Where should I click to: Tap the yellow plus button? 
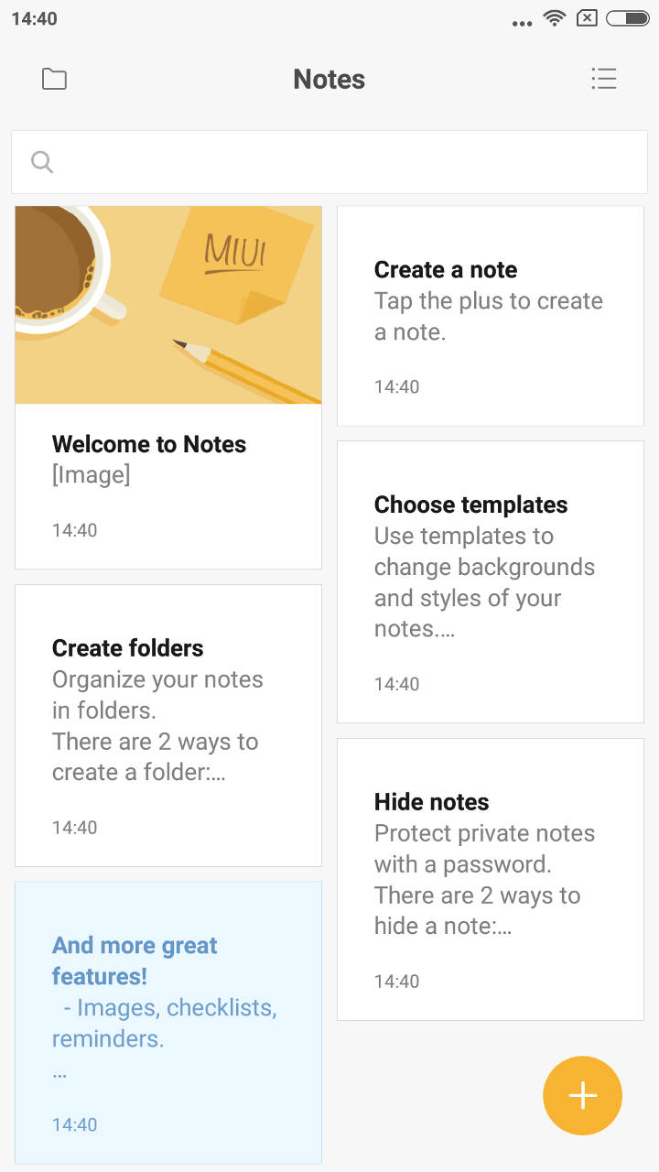582,1096
